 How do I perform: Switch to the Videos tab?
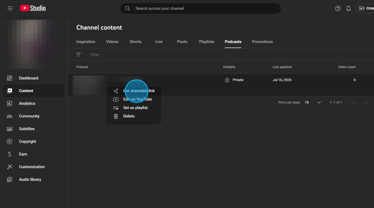pyautogui.click(x=112, y=42)
